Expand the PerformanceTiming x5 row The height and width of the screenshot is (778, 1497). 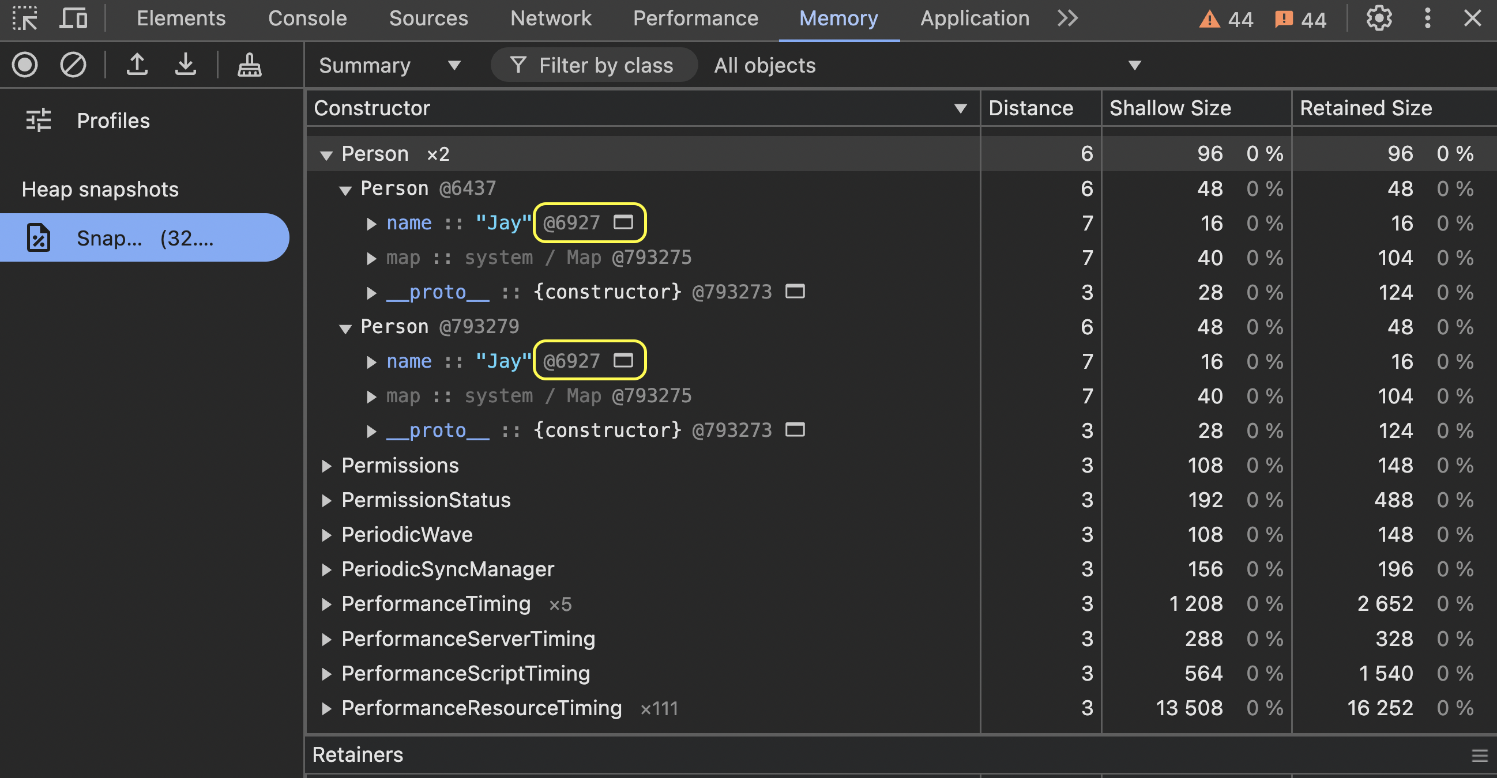(326, 605)
